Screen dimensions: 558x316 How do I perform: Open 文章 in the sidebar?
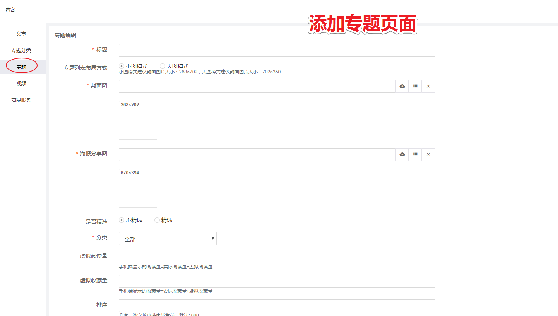21,34
